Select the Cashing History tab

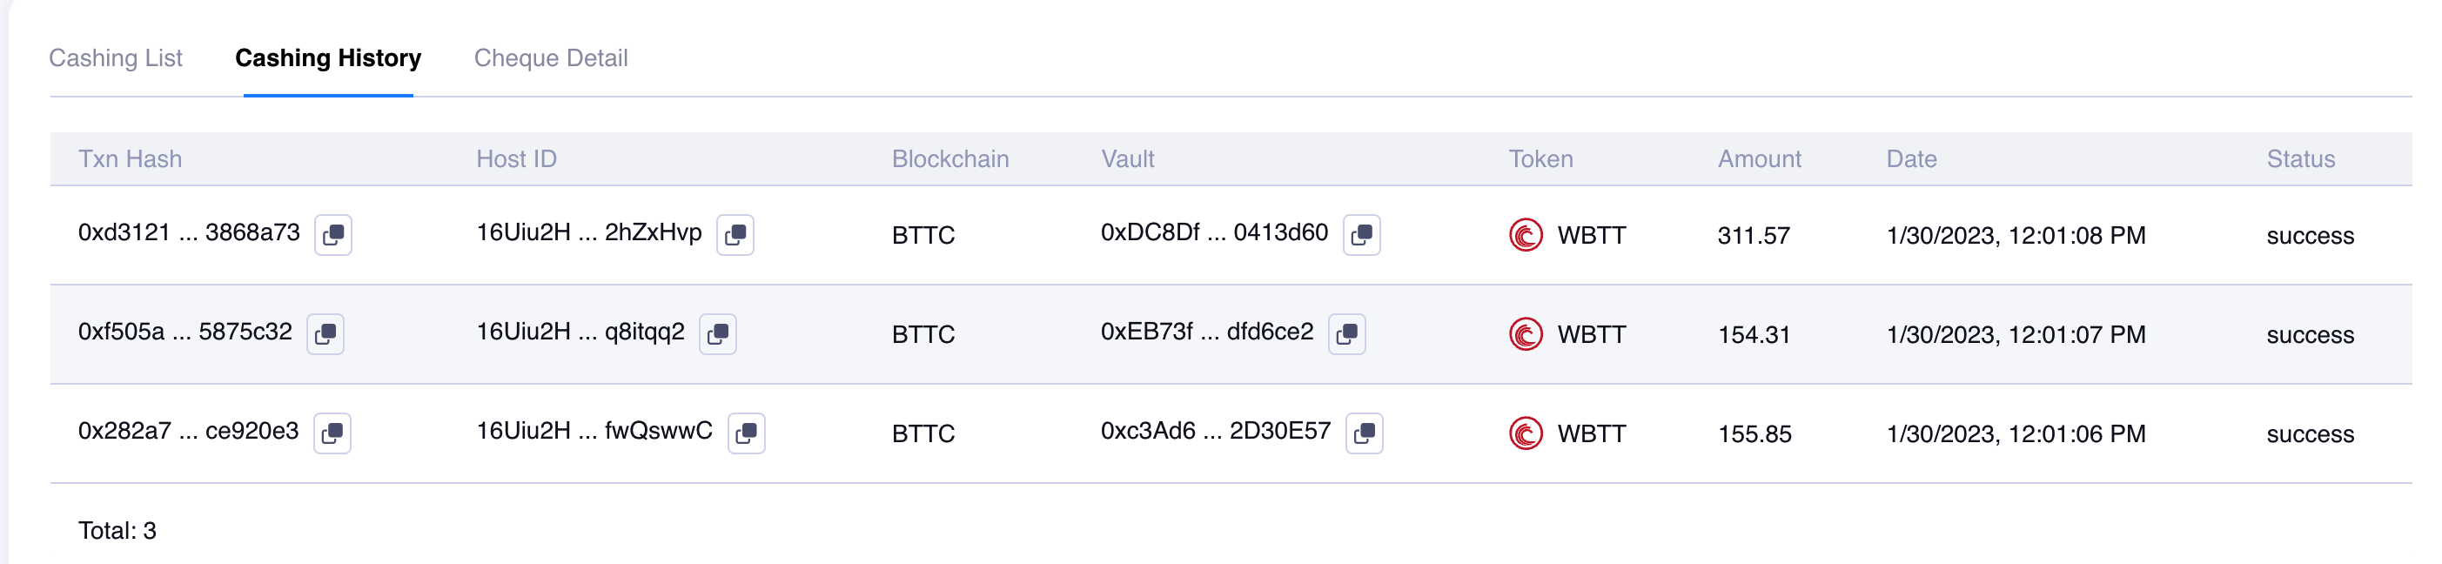(x=330, y=57)
